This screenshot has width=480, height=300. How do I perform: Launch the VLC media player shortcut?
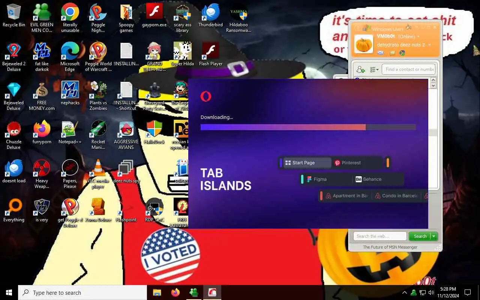[x=98, y=174]
